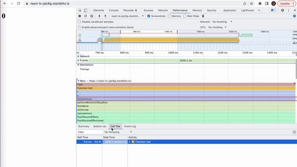
Task: Open performance capture settings gear
Action: click(294, 16)
